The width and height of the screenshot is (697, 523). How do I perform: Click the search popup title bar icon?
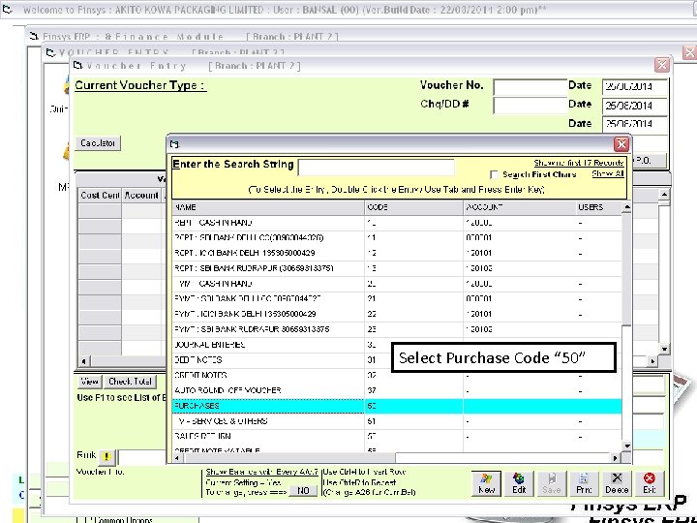[174, 144]
